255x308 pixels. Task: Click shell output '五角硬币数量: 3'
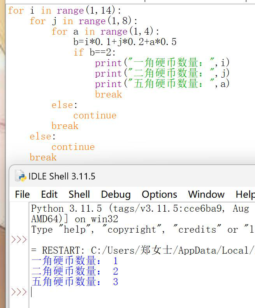75,282
